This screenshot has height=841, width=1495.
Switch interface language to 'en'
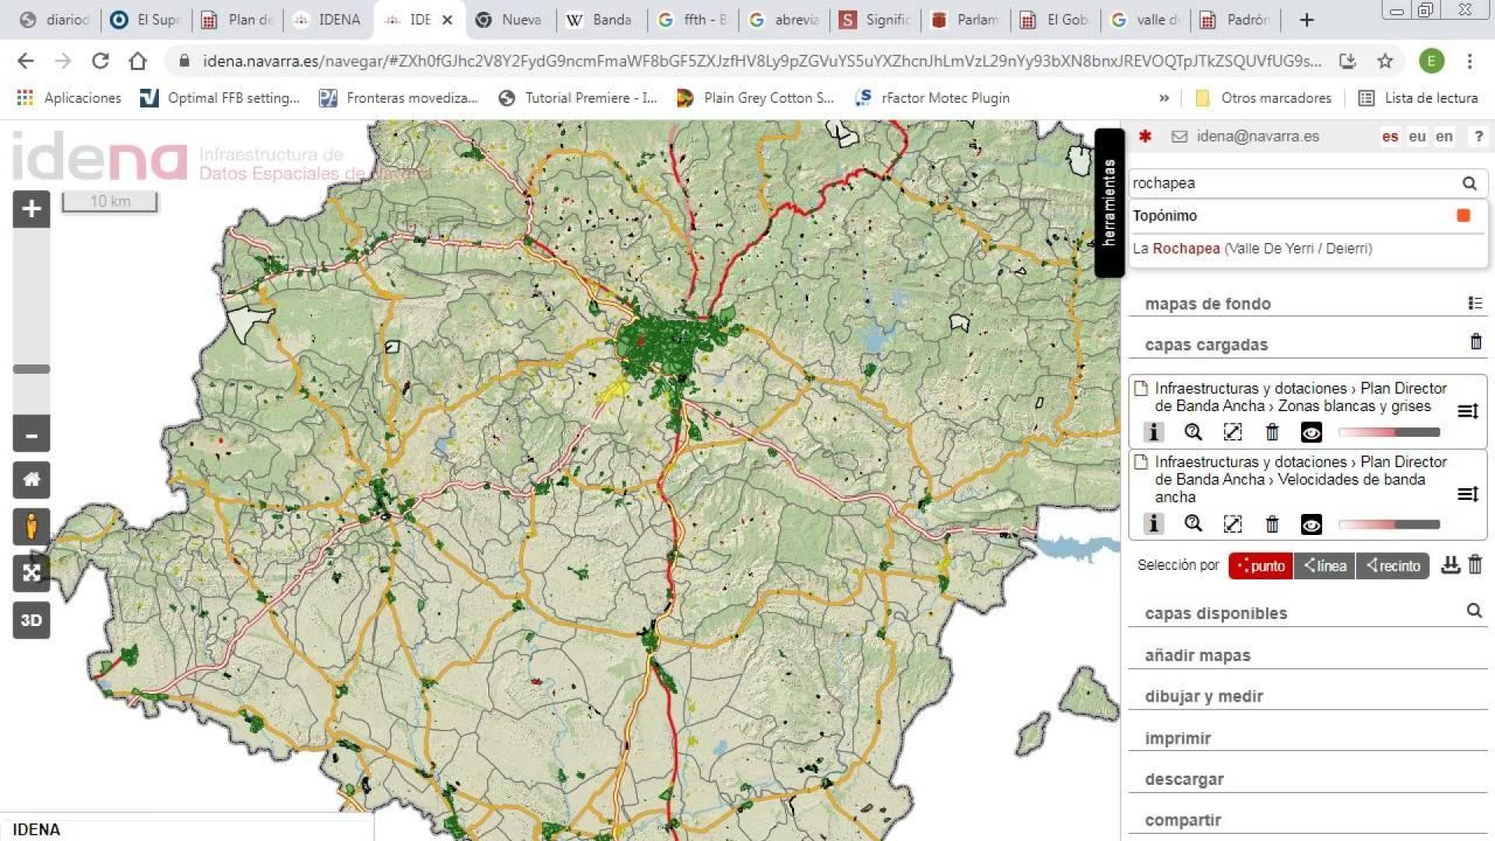click(x=1444, y=136)
